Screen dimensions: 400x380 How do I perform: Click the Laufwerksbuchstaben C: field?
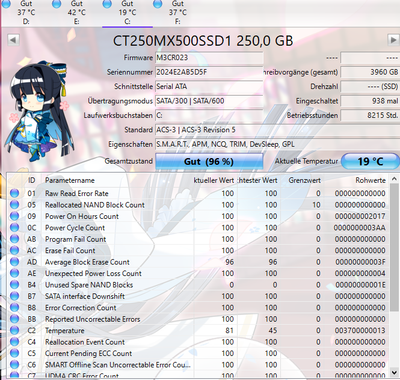pos(209,115)
